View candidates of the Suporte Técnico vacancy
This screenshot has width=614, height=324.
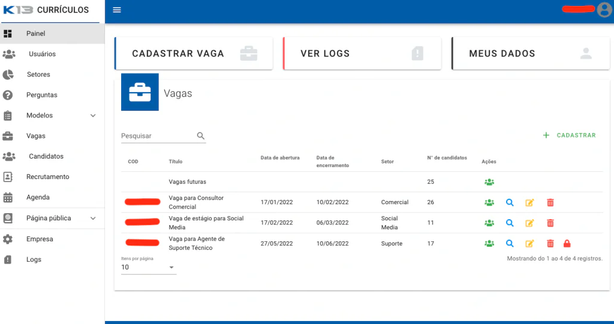click(x=489, y=244)
